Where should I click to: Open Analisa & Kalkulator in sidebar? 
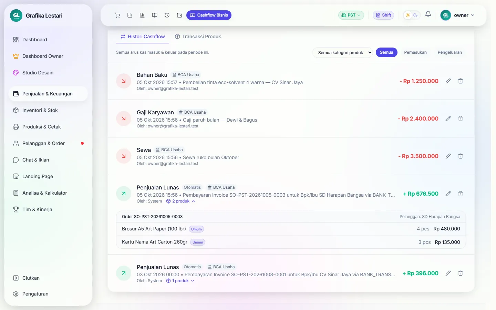tap(48, 193)
